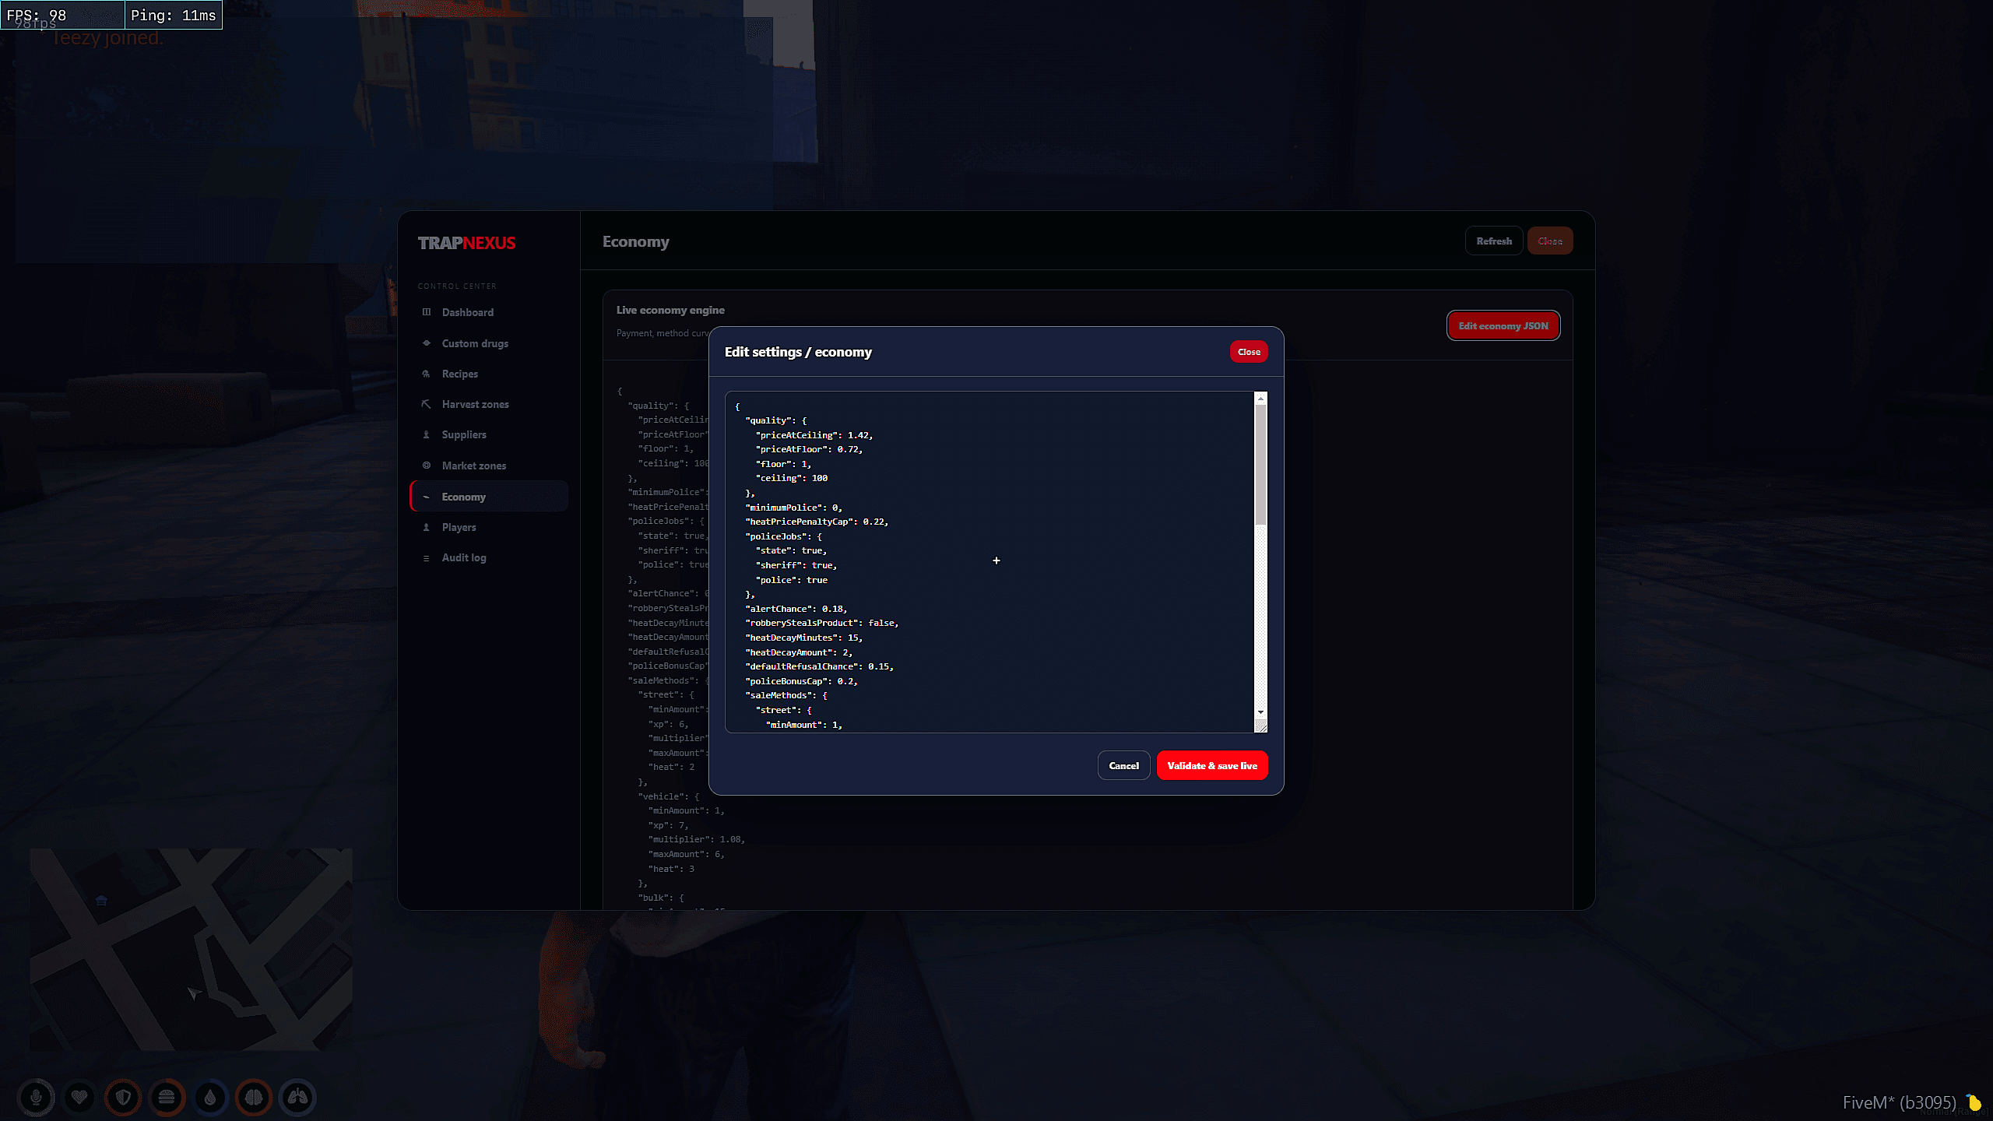This screenshot has width=1993, height=1121.
Task: Click the JSON editor scrollbar thumb
Action: (1260, 465)
